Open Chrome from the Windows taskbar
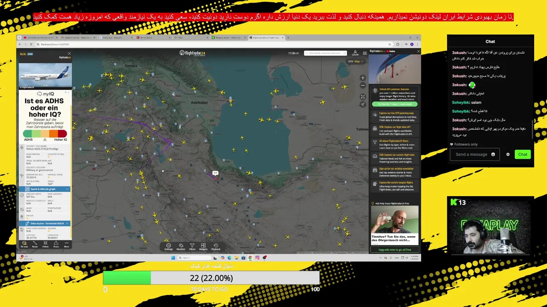 tap(250, 258)
